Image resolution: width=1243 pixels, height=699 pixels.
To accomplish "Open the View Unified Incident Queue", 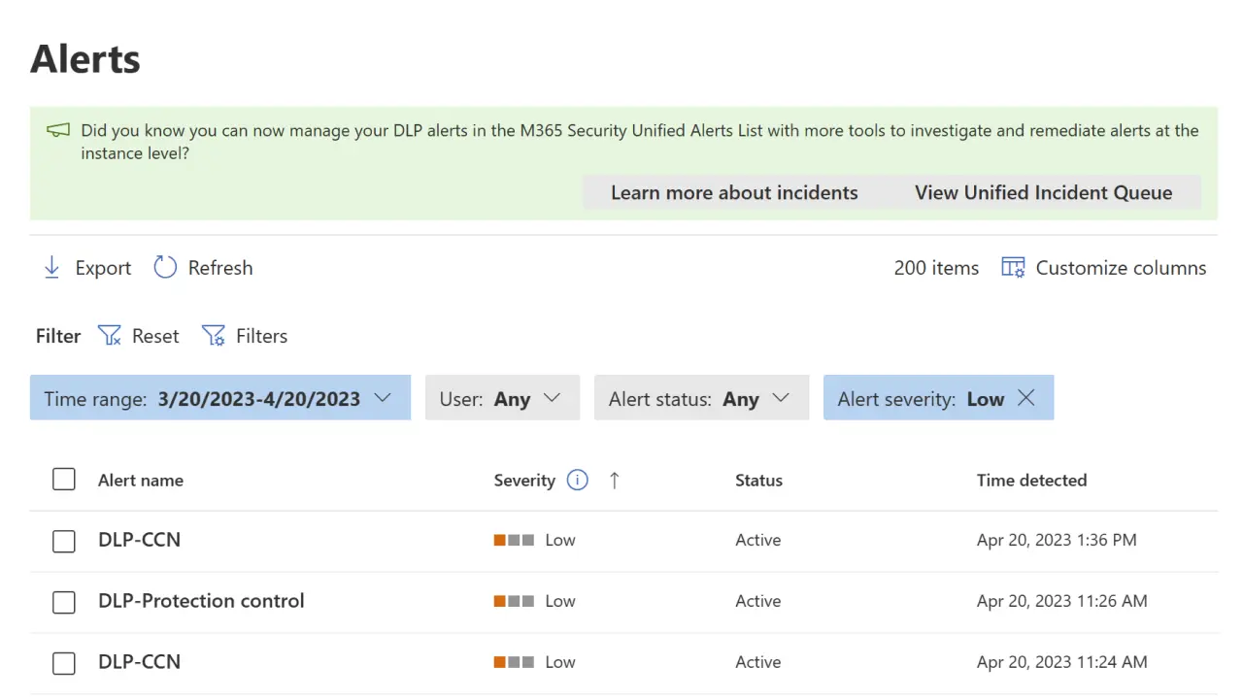I will [1043, 192].
